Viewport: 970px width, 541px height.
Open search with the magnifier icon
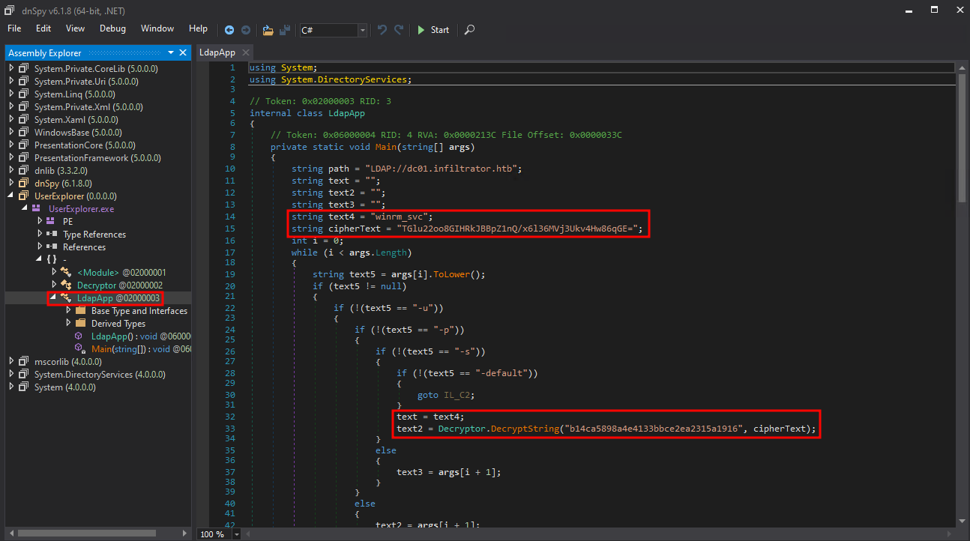[x=469, y=30]
